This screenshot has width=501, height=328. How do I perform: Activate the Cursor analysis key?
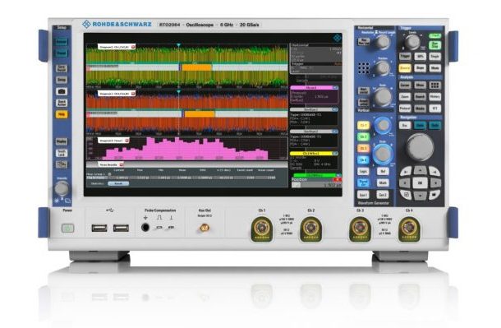(405, 85)
